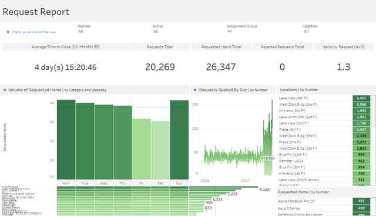The height and width of the screenshot is (216, 376).
Task: Click the Blue Fin (11th Fl) location row
Action: point(324,155)
